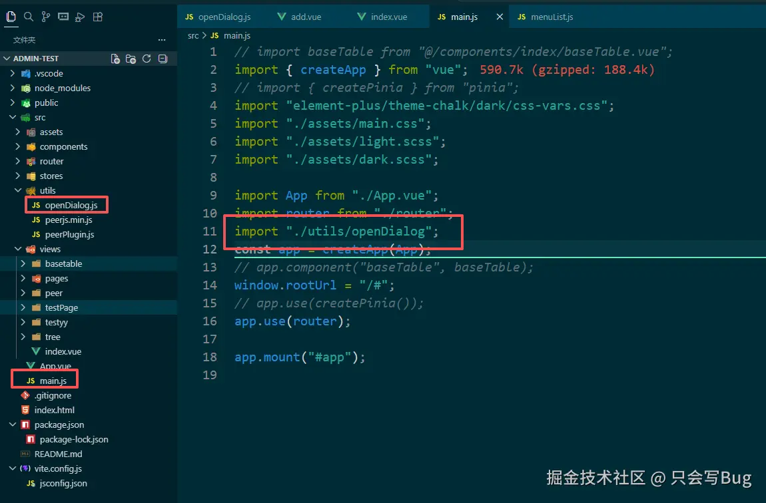Click the app.use(router) code line

[x=292, y=321]
